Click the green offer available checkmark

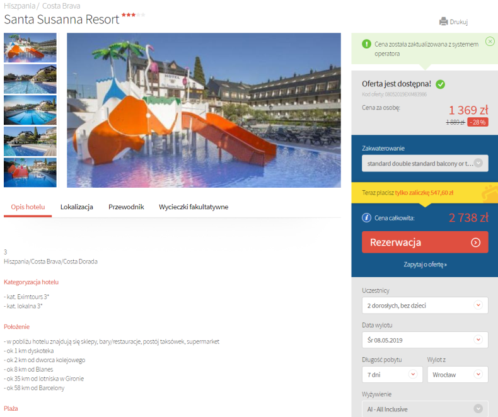440,84
